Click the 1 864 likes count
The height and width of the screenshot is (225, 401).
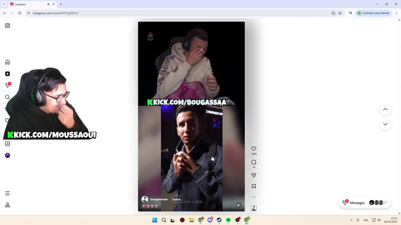click(x=254, y=154)
